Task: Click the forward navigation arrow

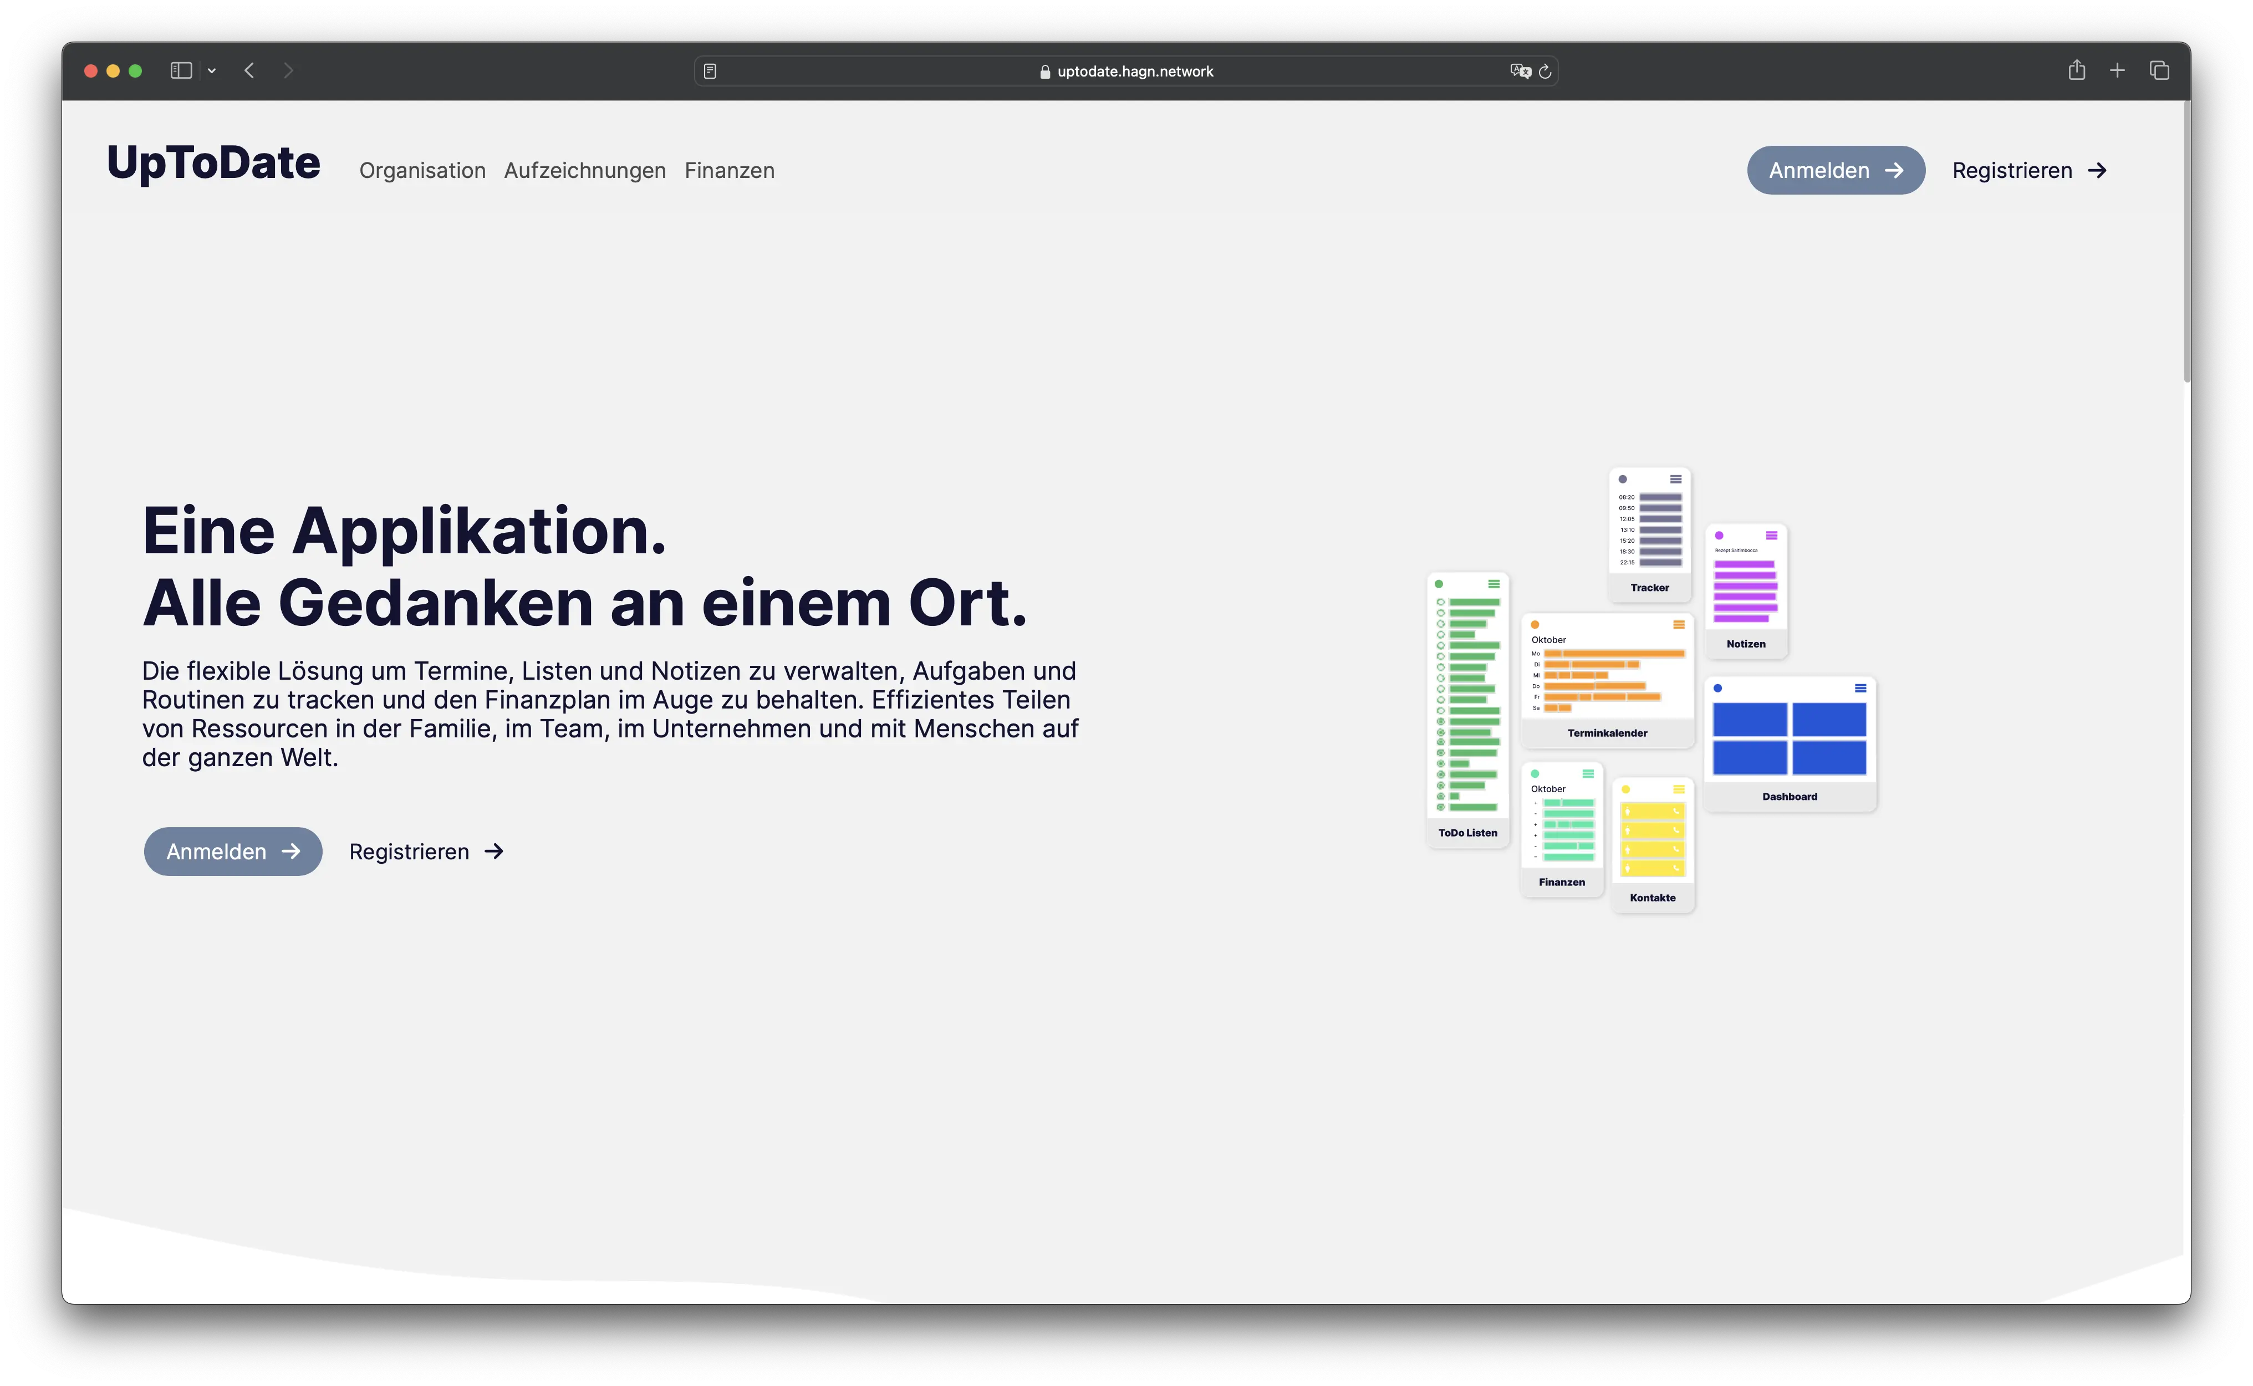Action: pos(289,70)
